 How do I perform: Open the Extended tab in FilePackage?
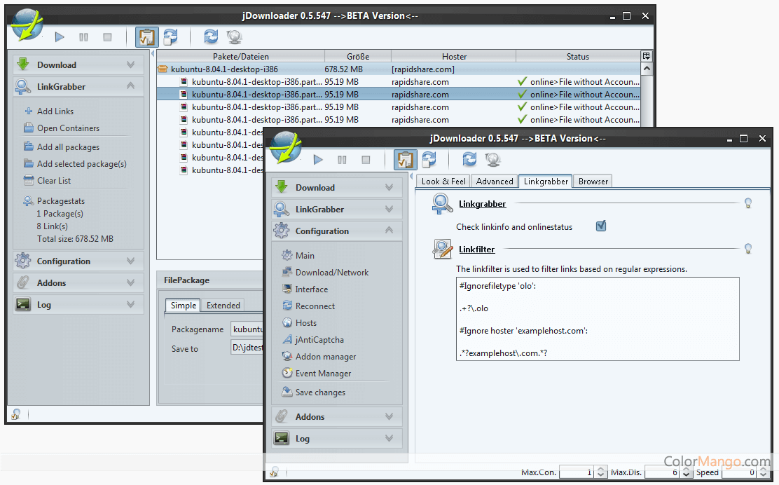(x=223, y=305)
